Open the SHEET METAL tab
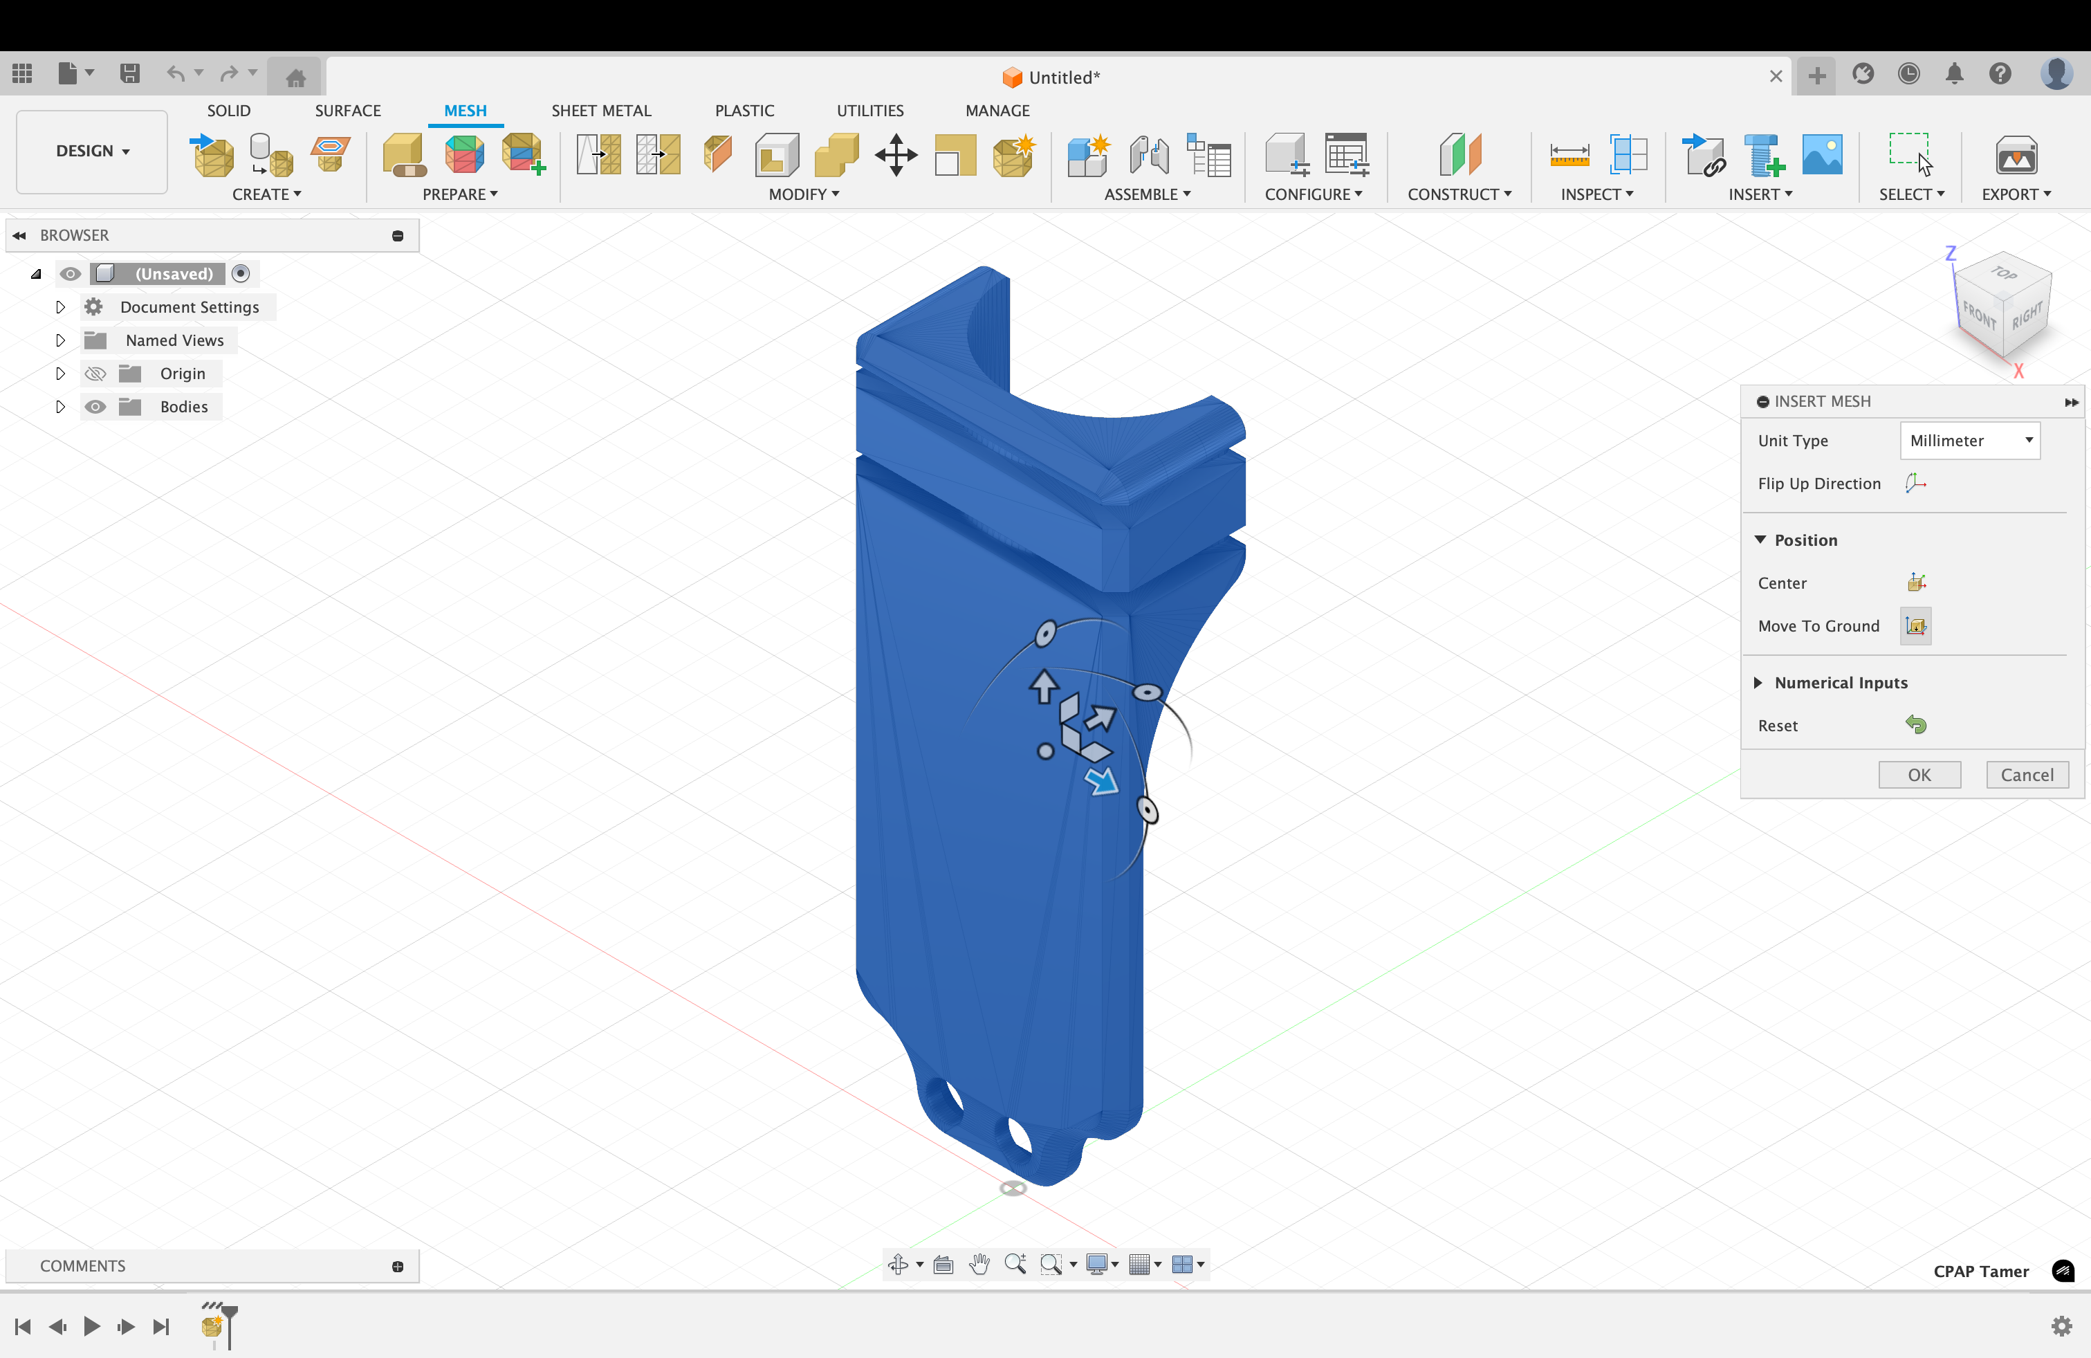This screenshot has height=1358, width=2091. (x=601, y=111)
